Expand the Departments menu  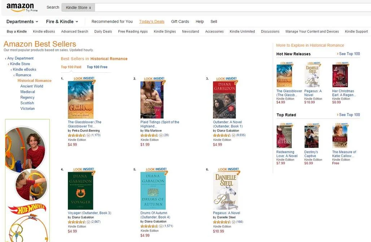(22, 22)
